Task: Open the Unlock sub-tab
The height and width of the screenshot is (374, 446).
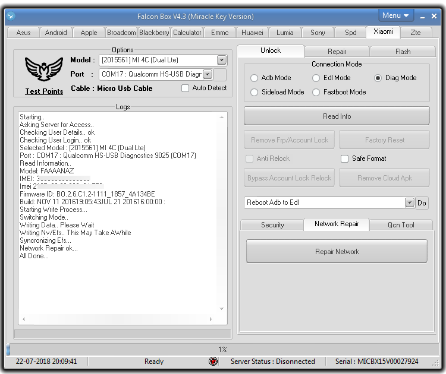Action: point(271,50)
